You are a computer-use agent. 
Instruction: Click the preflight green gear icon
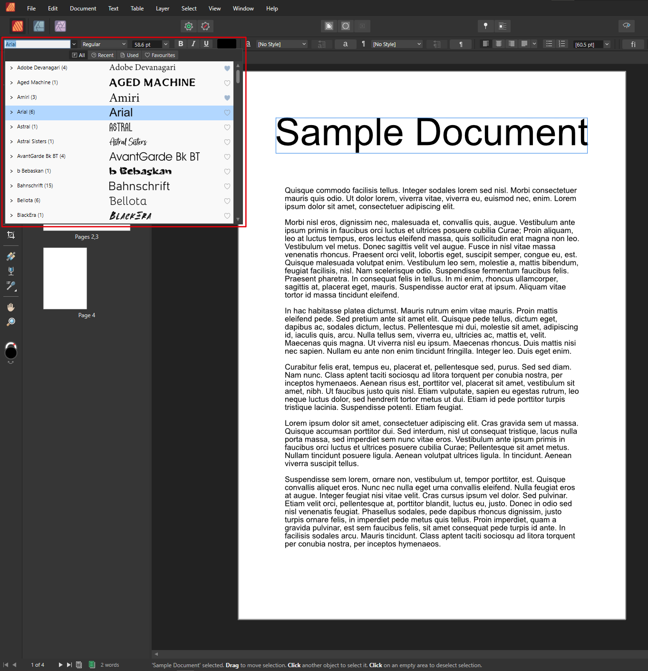189,26
